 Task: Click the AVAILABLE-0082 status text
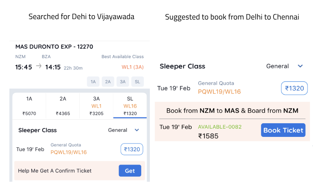220,127
